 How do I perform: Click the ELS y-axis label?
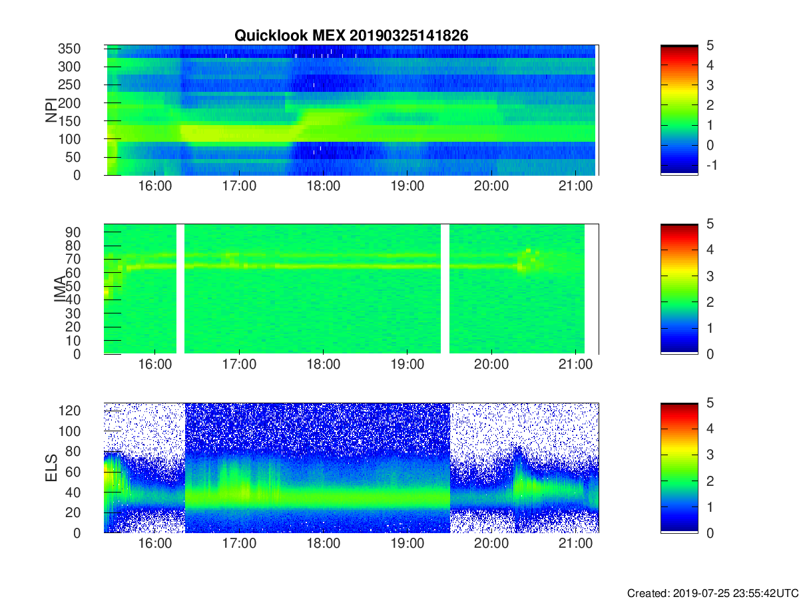(x=51, y=468)
